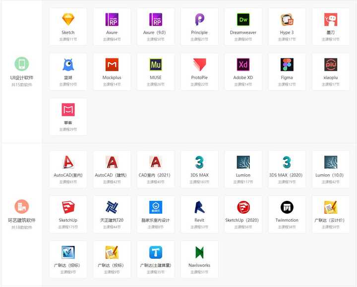Select the CAD室内（2021）icon

pos(156,162)
